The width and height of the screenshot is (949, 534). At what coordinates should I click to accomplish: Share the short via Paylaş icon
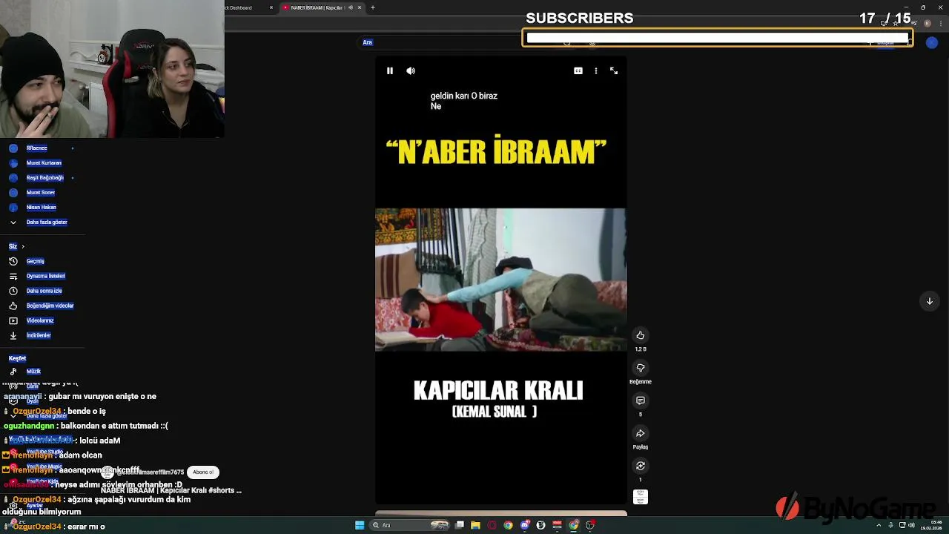click(x=641, y=433)
